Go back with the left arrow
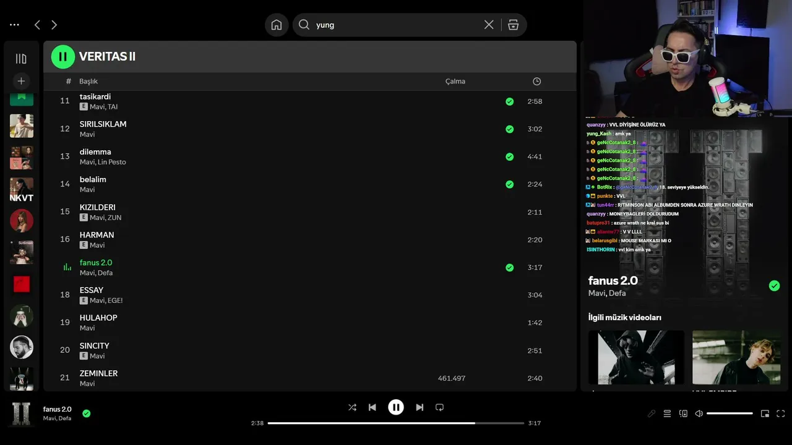The image size is (792, 445). pos(37,25)
